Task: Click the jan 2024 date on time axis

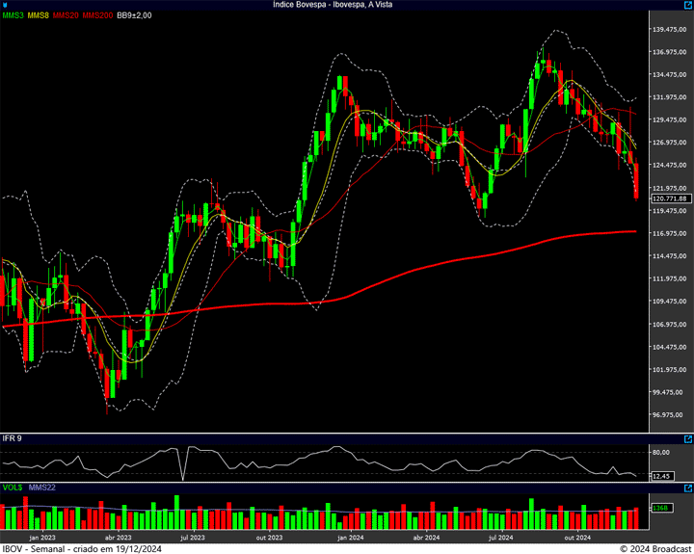Action: coord(349,537)
